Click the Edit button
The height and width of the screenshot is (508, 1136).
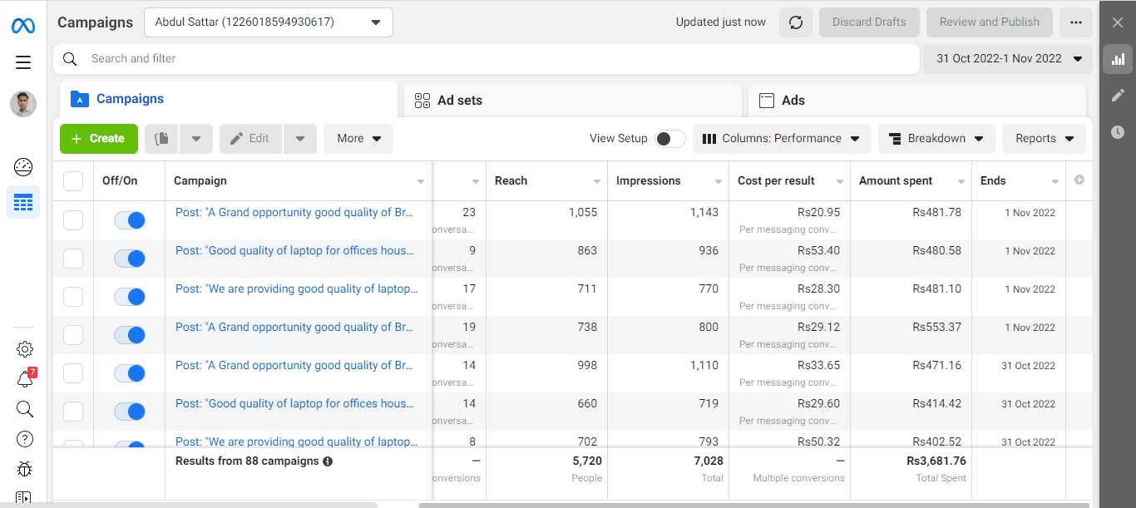(251, 139)
